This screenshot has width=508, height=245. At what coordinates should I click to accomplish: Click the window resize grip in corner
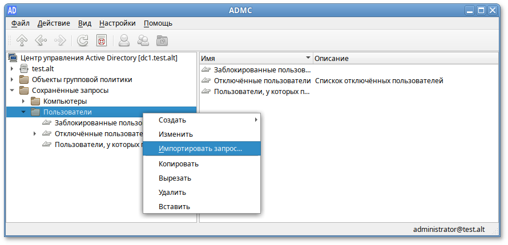[x=495, y=231]
